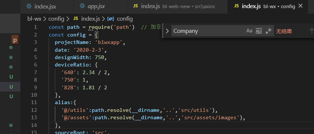Click the date value '2020-2-3'
Image resolution: width=314 pixels, height=134 pixels.
coord(89,50)
